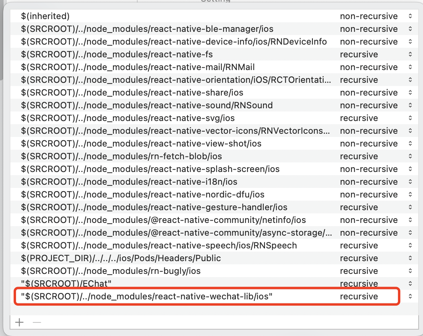Screen dimensions: 423x336
Task: Select the react-native-wechat-lib/ios path row
Action: pyautogui.click(x=147, y=297)
